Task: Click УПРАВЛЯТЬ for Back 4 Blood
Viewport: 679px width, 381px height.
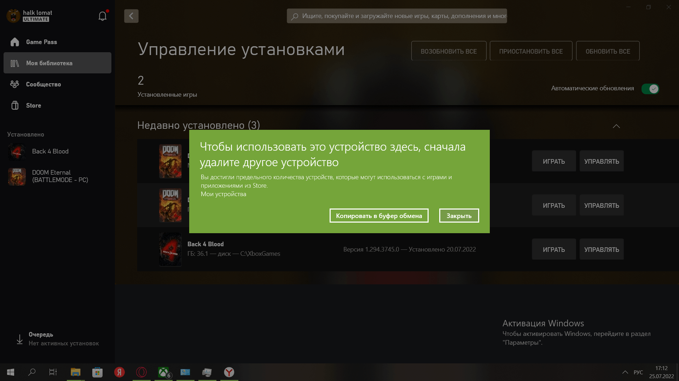Action: click(602, 249)
